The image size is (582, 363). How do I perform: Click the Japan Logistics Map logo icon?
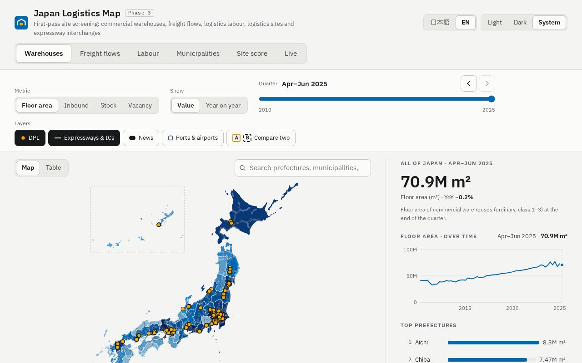(21, 23)
